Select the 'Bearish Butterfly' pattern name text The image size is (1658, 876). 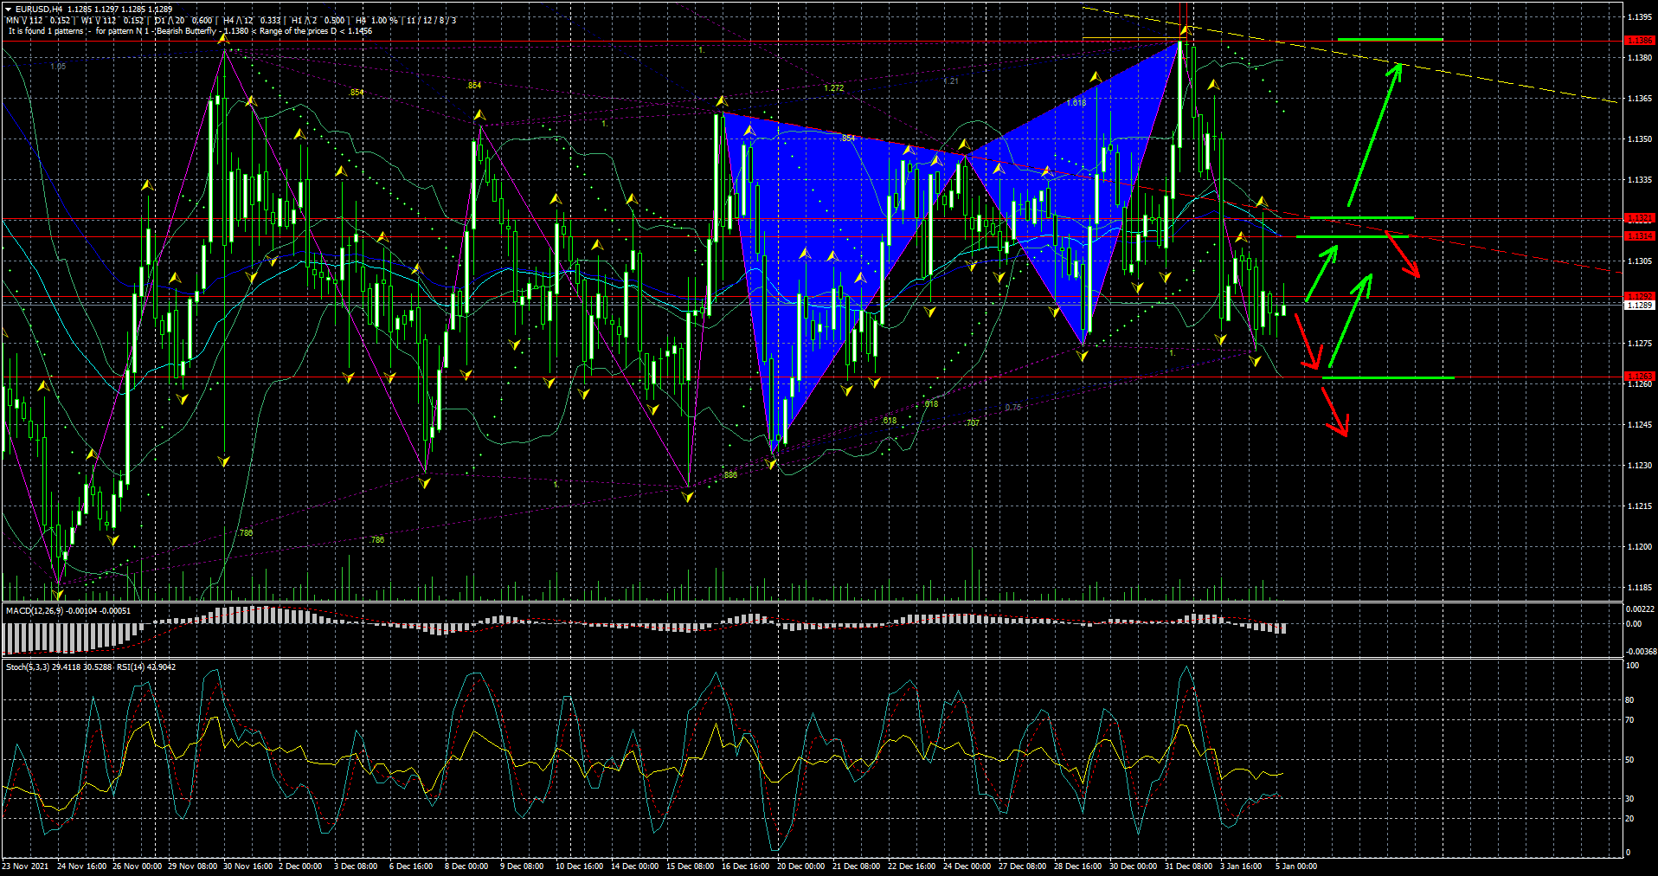coord(187,31)
